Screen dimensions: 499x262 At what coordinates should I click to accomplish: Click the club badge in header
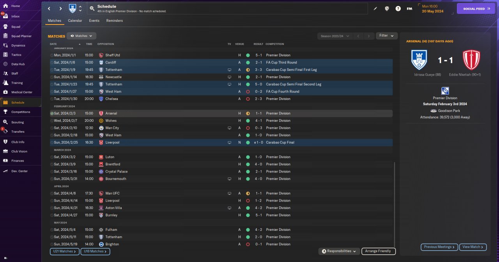(72, 8)
